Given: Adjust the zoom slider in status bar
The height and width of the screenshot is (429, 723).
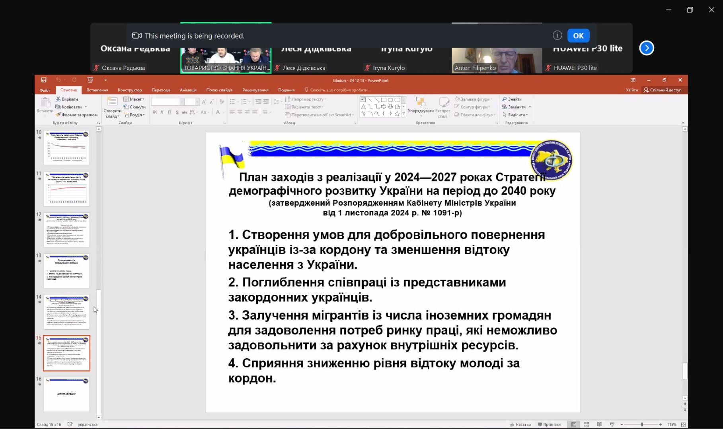Looking at the screenshot, I should (x=641, y=425).
